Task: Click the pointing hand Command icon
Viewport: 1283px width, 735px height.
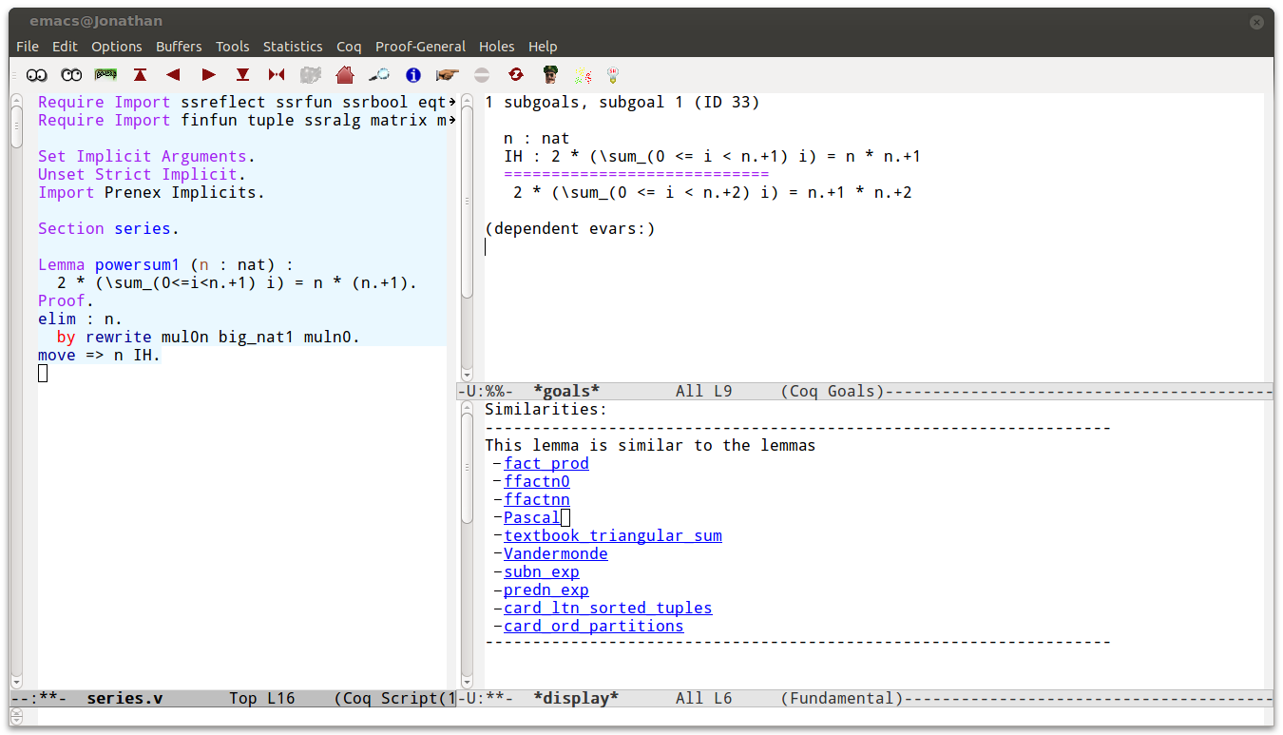Action: point(448,74)
